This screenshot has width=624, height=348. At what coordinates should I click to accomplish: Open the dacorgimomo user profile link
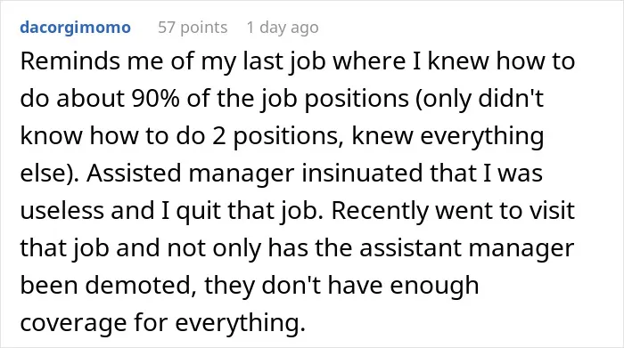tap(75, 28)
